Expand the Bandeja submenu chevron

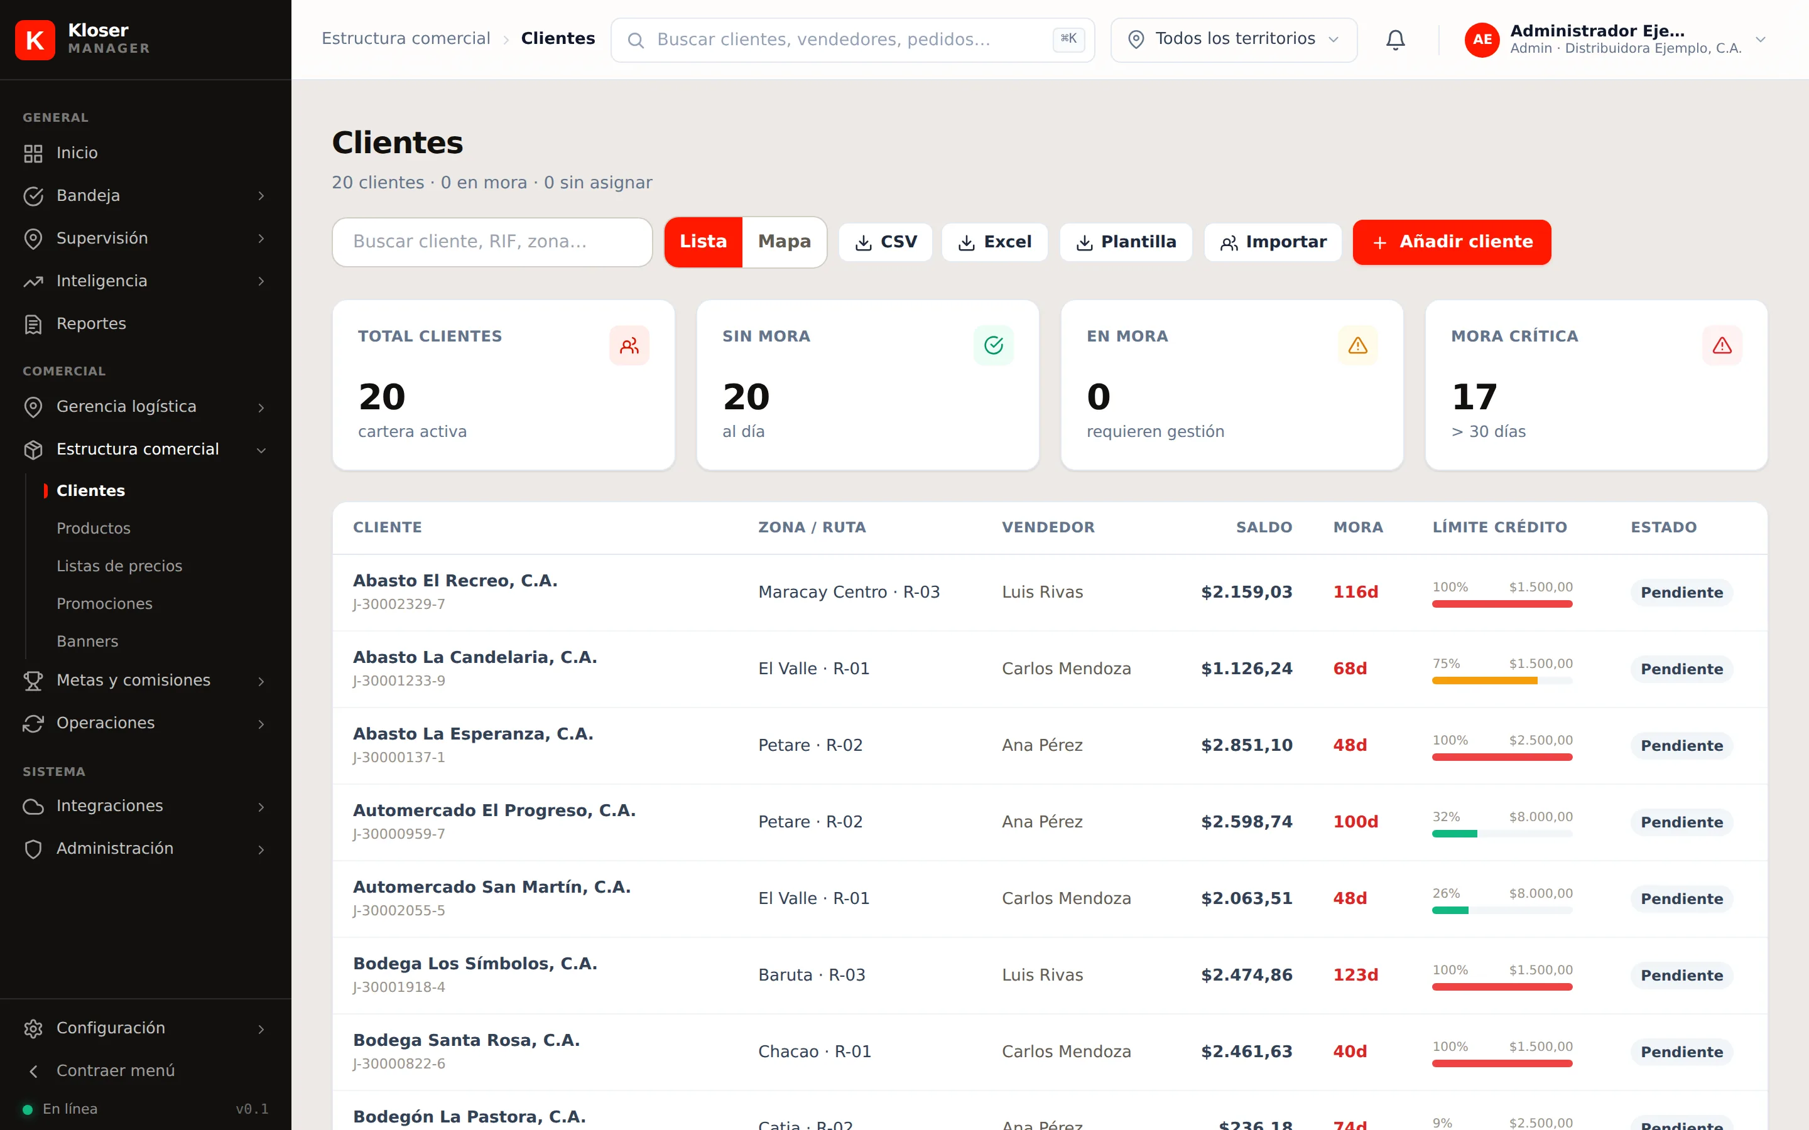click(x=261, y=196)
